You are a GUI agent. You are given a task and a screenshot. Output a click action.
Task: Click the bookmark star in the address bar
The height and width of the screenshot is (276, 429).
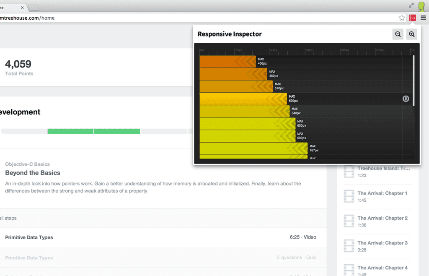coord(401,18)
